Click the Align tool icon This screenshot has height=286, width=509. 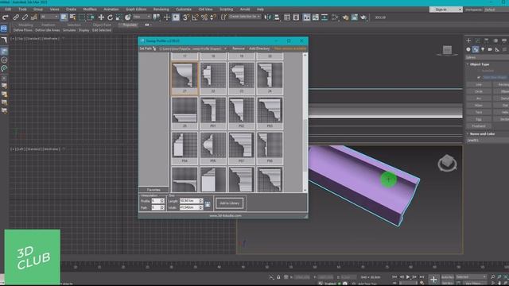(x=277, y=17)
